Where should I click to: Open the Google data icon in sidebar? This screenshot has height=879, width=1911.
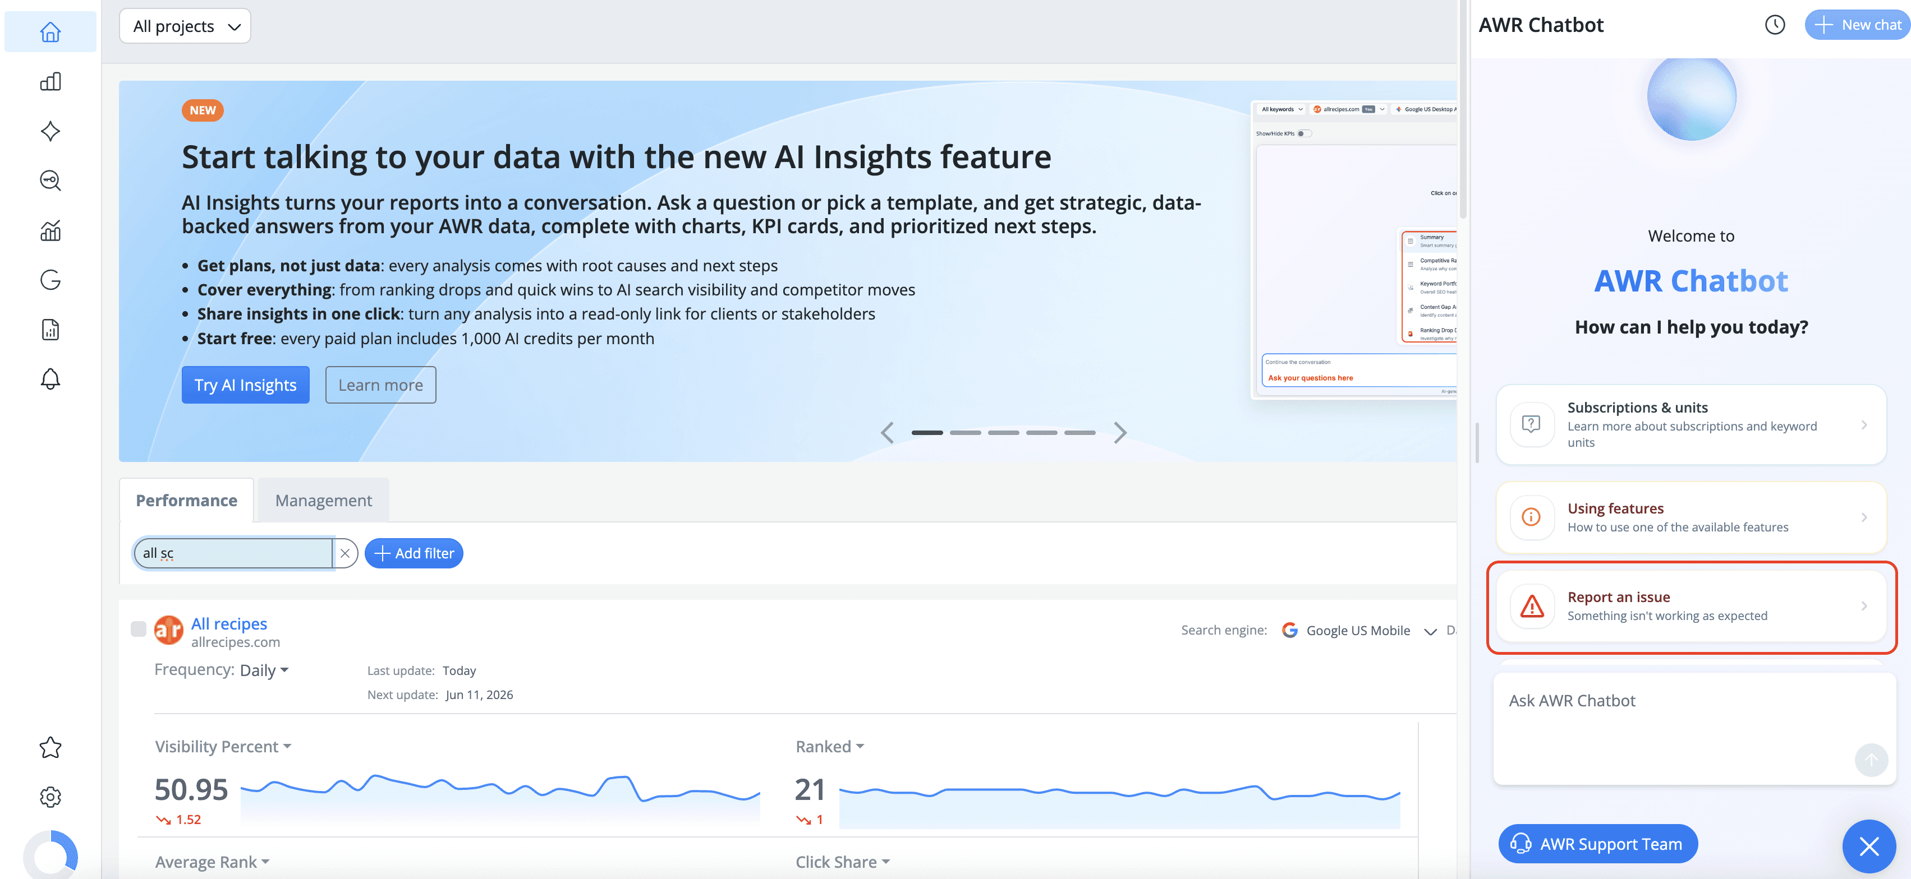click(50, 280)
